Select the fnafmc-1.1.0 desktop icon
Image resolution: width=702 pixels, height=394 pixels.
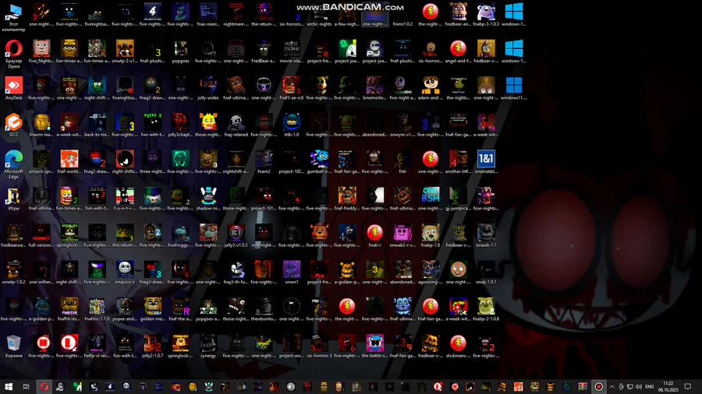click(97, 308)
